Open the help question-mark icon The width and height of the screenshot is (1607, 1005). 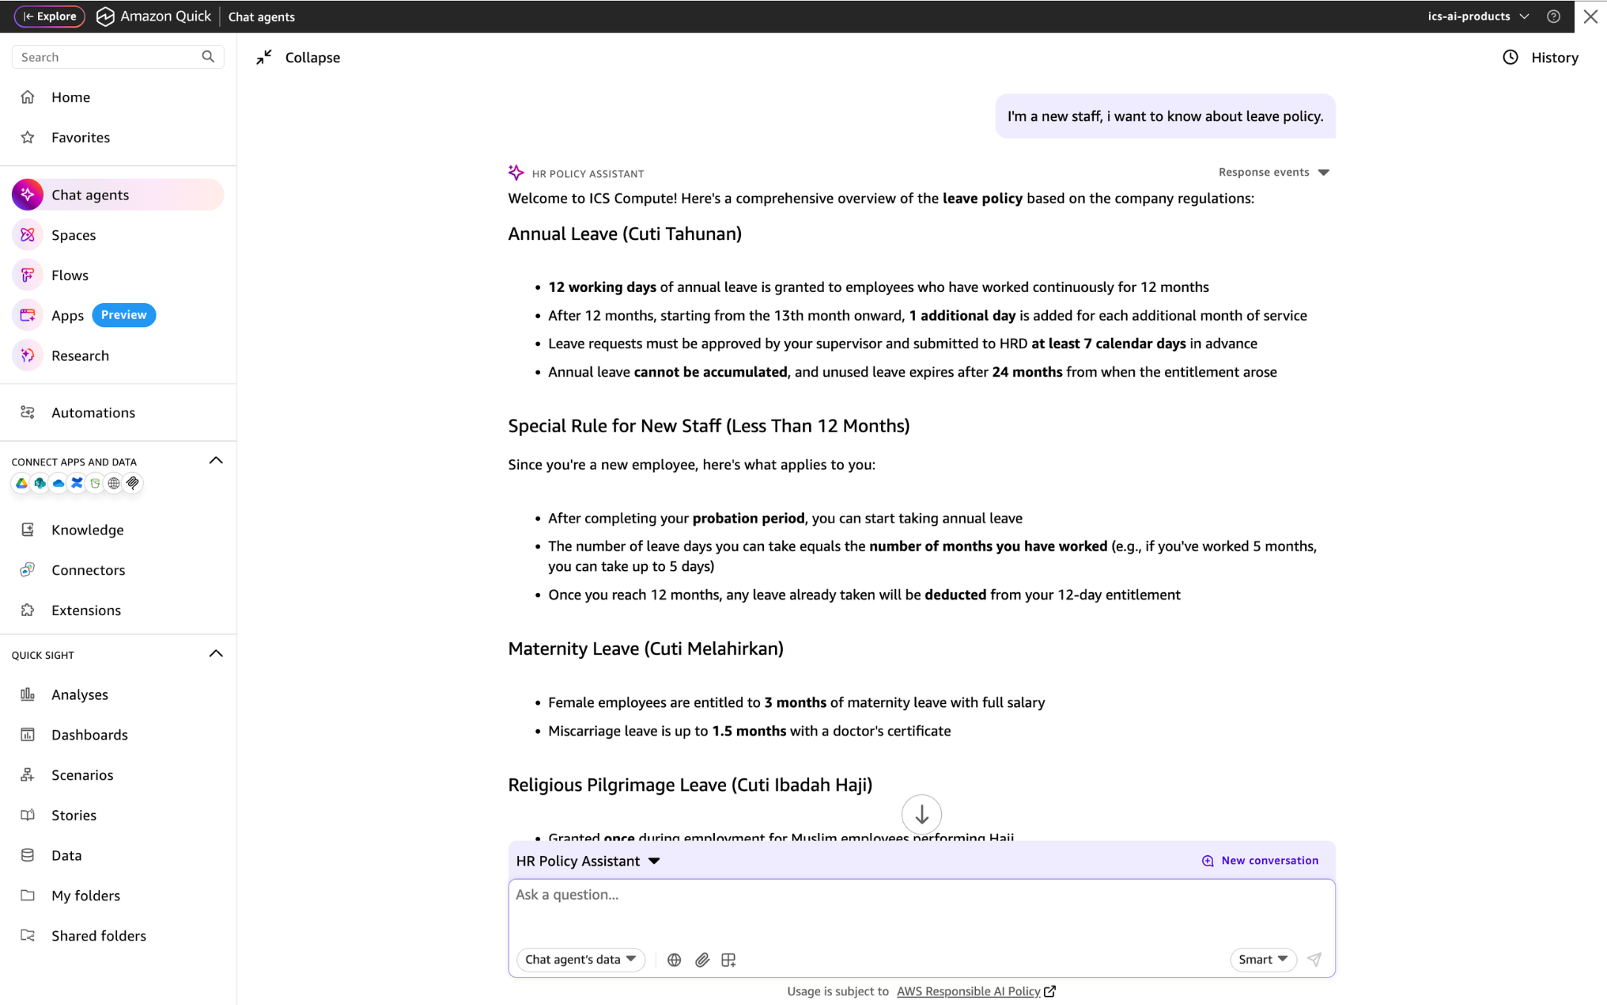1554,16
